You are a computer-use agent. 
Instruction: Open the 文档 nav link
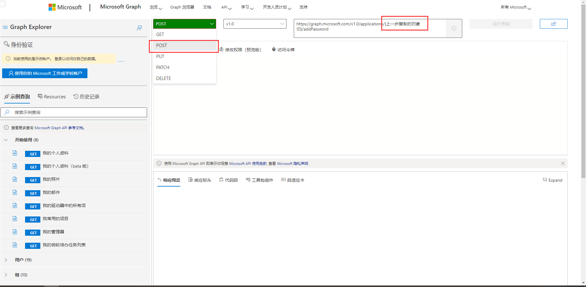[x=207, y=7]
